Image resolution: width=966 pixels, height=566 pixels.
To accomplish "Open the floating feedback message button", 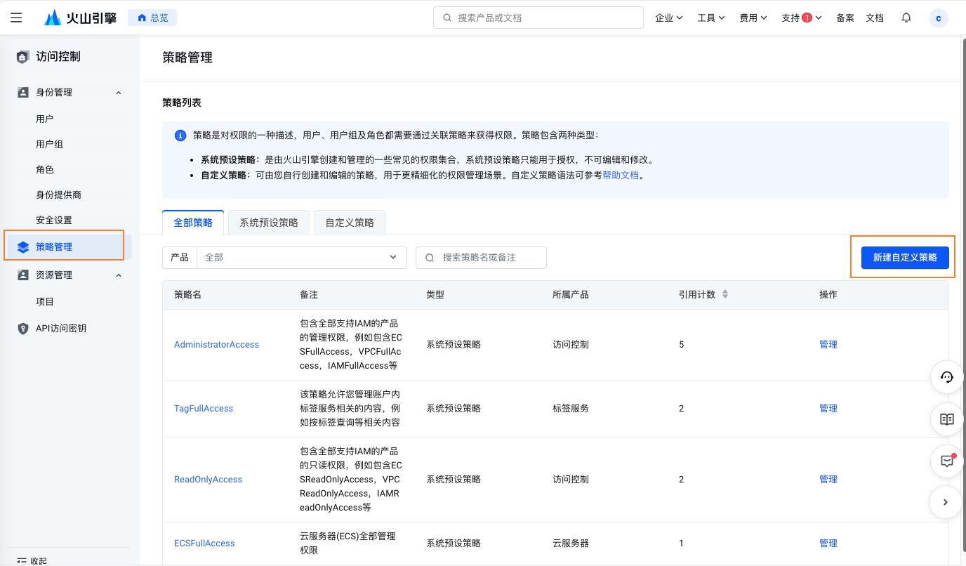I will 946,461.
